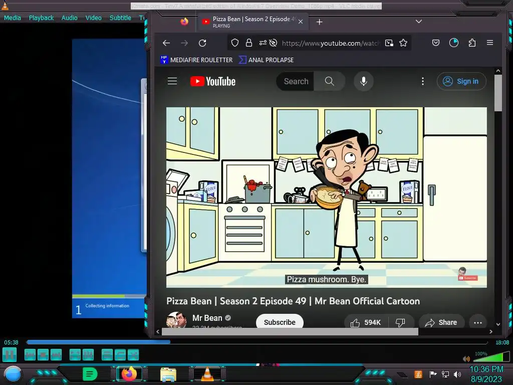Jump to previous media in VLC

30,354
